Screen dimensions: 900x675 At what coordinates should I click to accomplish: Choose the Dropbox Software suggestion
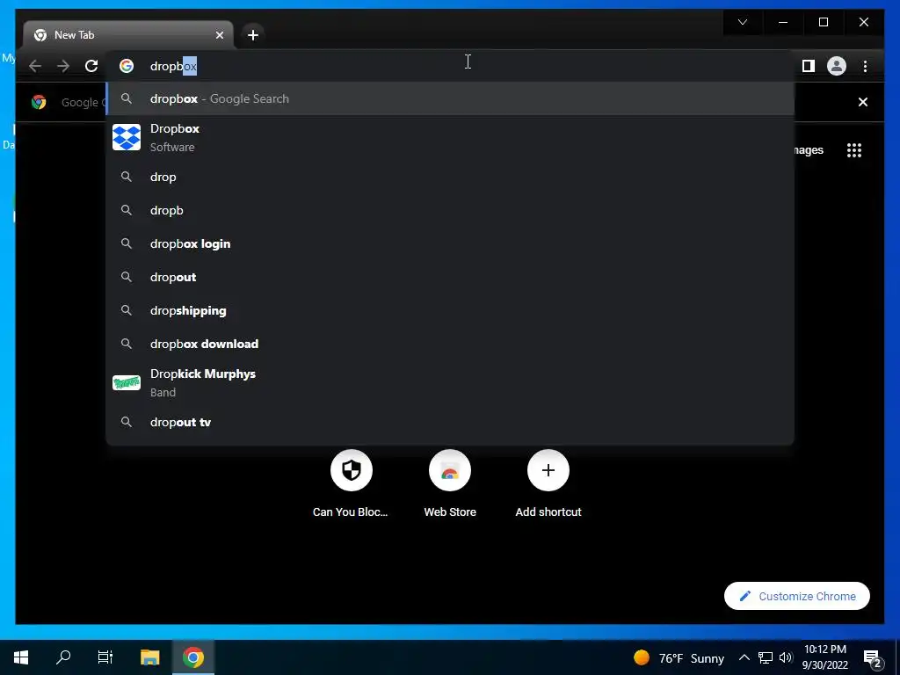pos(450,138)
